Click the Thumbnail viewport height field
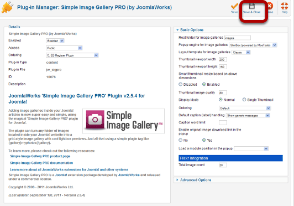The image size is (294, 206). pos(223,66)
